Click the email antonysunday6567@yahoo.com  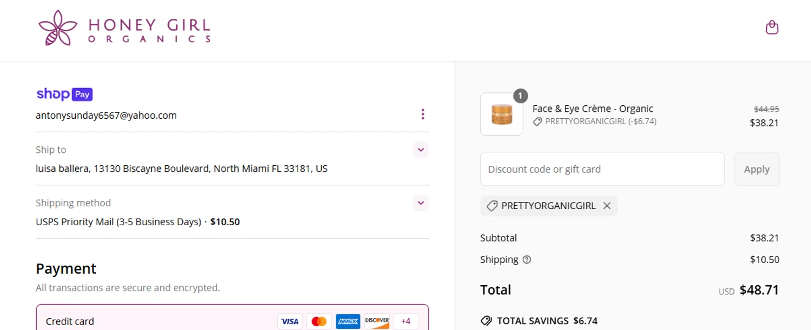[106, 116]
